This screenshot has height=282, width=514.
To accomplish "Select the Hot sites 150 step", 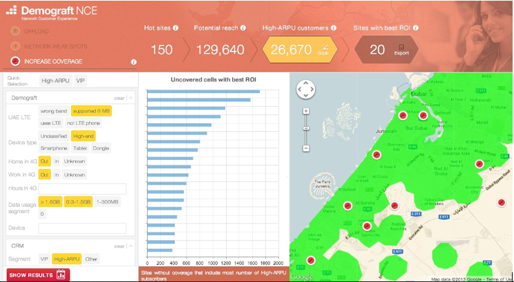I will click(x=162, y=50).
